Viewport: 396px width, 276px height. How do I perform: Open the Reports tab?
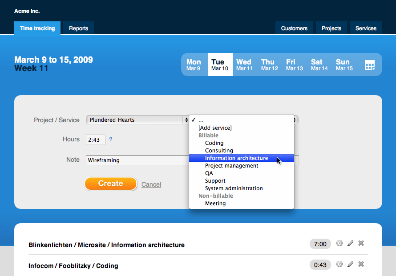tap(79, 28)
